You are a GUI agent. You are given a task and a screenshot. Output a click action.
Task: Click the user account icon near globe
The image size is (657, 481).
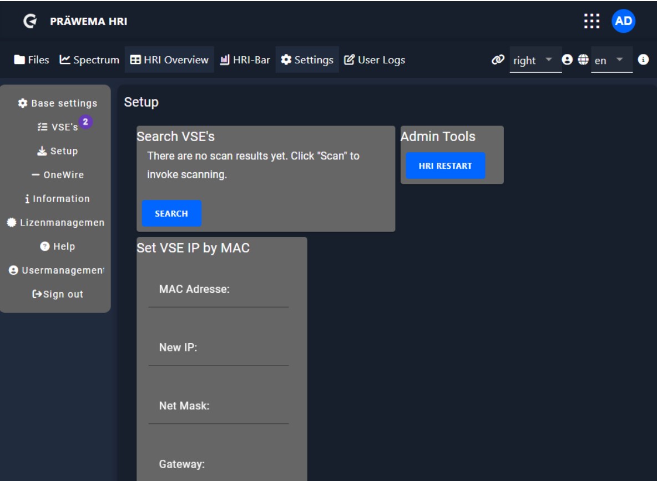(x=567, y=59)
